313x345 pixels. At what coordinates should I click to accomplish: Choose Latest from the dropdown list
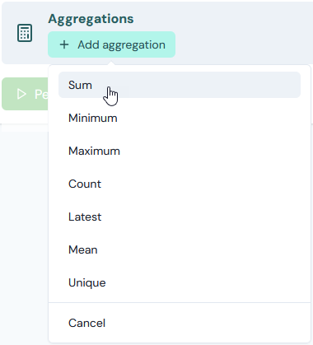click(x=180, y=217)
